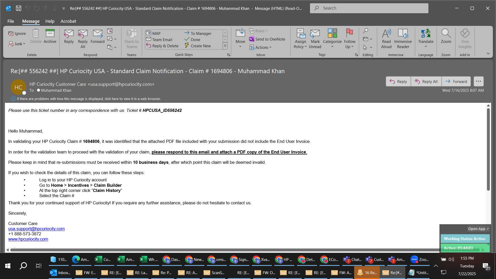The image size is (496, 279).
Task: Click the Save icon in title bar
Action: coord(18,8)
